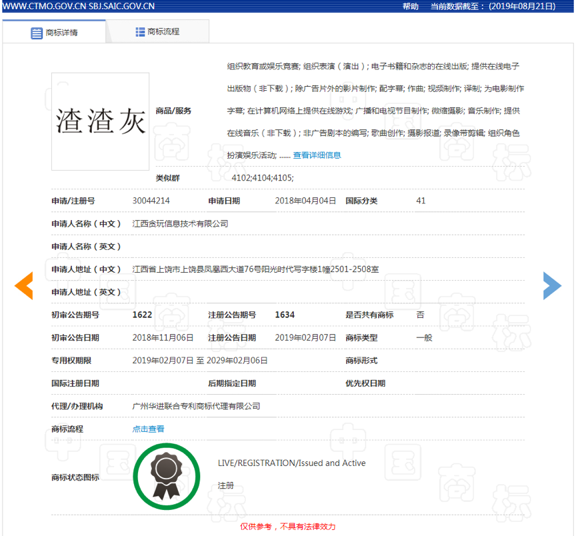Select agency 广州华进联合专利商标代理有限公司
Screen dimensions: 576x536
[x=196, y=405]
